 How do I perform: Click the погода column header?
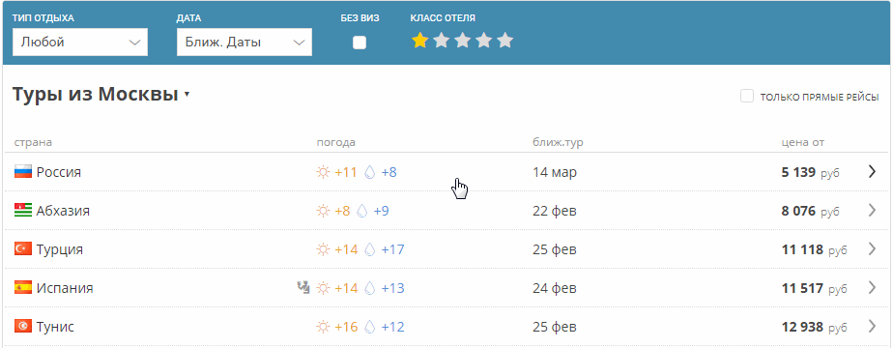click(336, 142)
